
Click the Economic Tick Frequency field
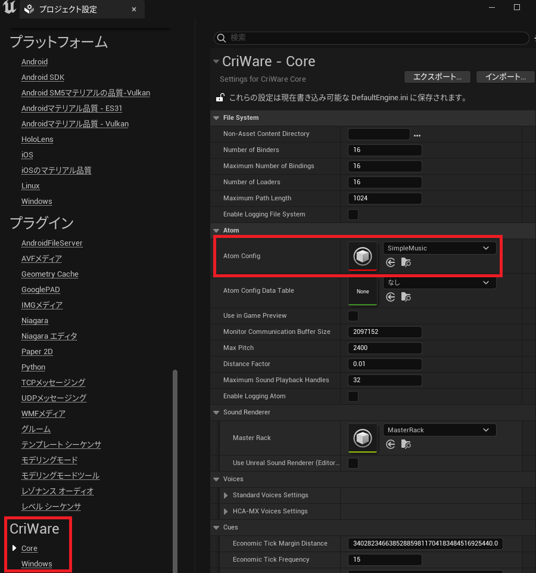click(385, 559)
